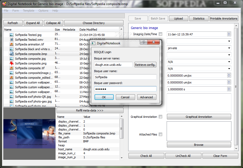
Task: Click Collapse All button
Action: coord(53,23)
